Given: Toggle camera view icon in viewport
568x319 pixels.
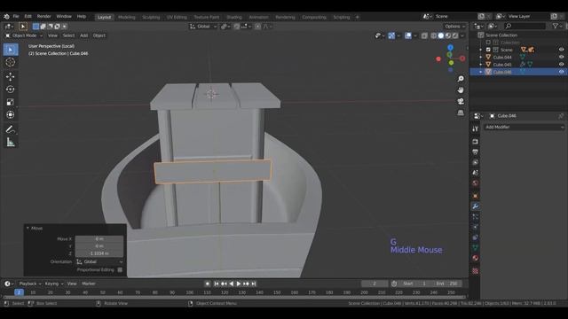Looking at the screenshot, I should tap(461, 101).
